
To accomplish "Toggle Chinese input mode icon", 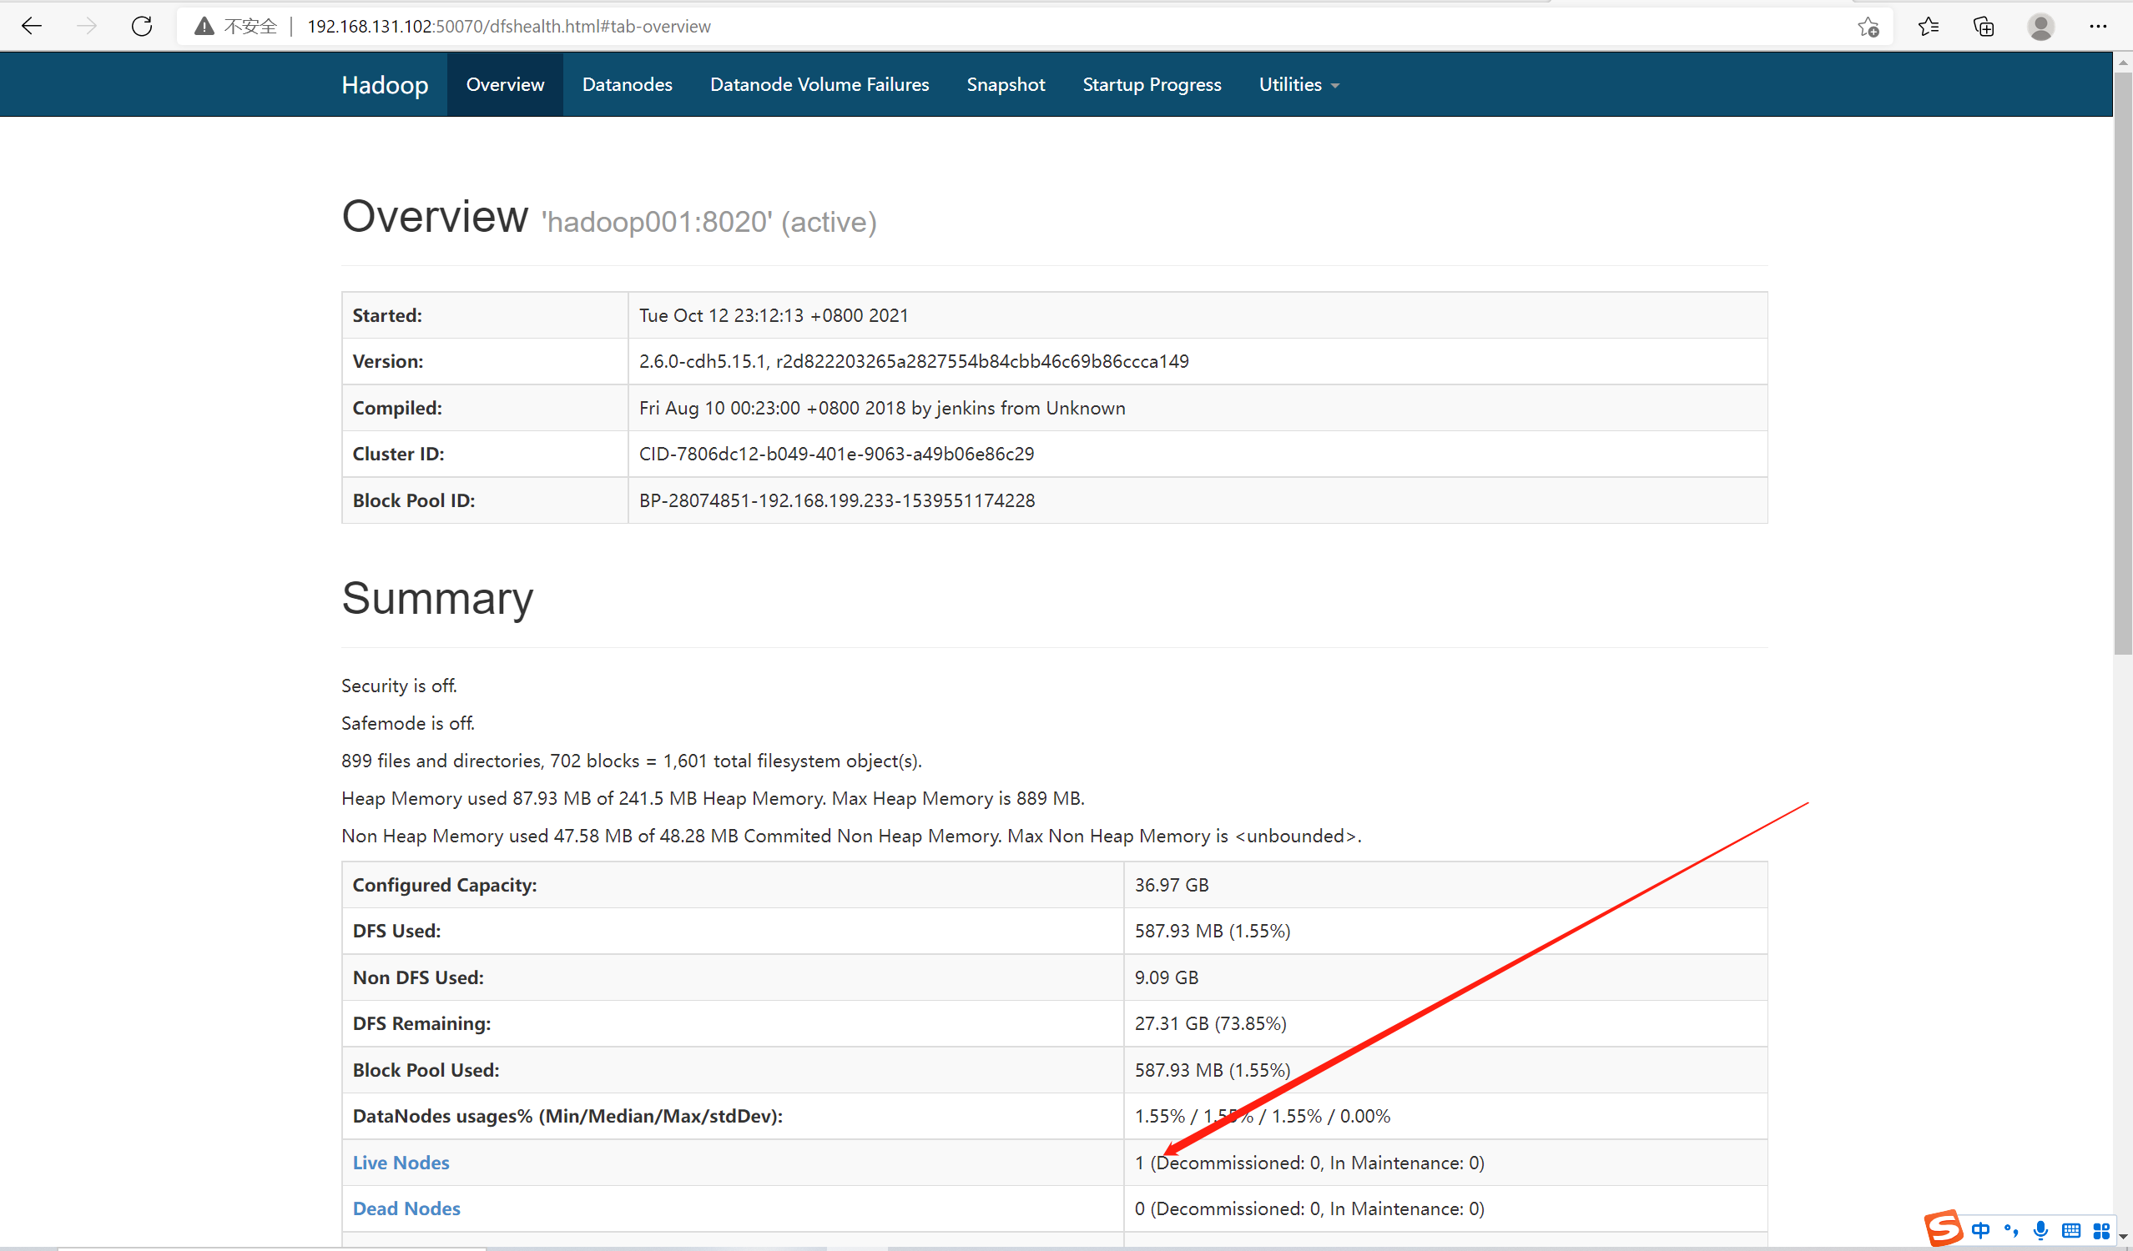I will pyautogui.click(x=1980, y=1231).
